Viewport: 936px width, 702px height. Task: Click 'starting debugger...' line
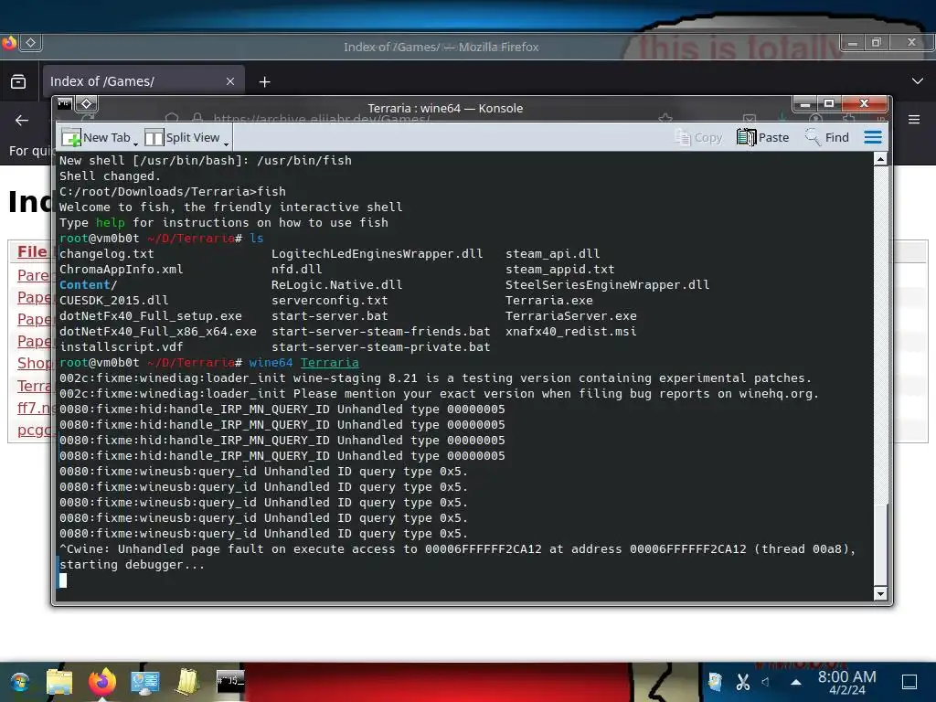(132, 564)
